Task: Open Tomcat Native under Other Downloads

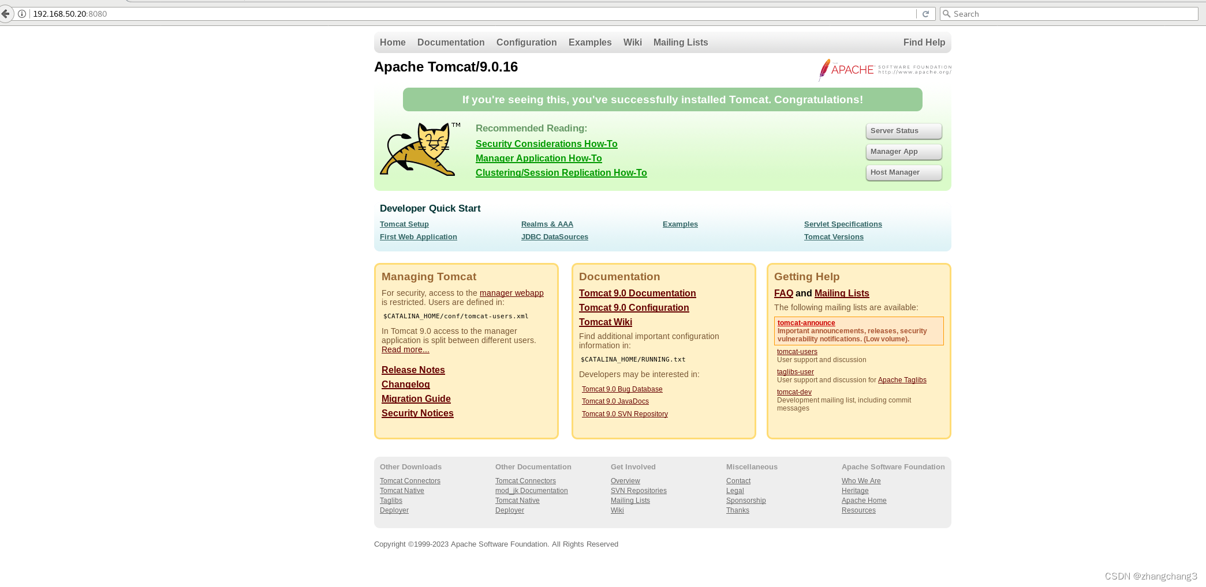Action: coord(402,491)
